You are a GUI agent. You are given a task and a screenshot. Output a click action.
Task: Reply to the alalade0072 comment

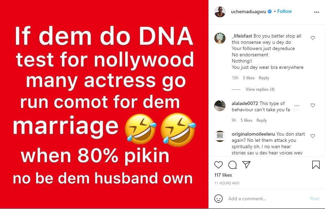(262, 120)
